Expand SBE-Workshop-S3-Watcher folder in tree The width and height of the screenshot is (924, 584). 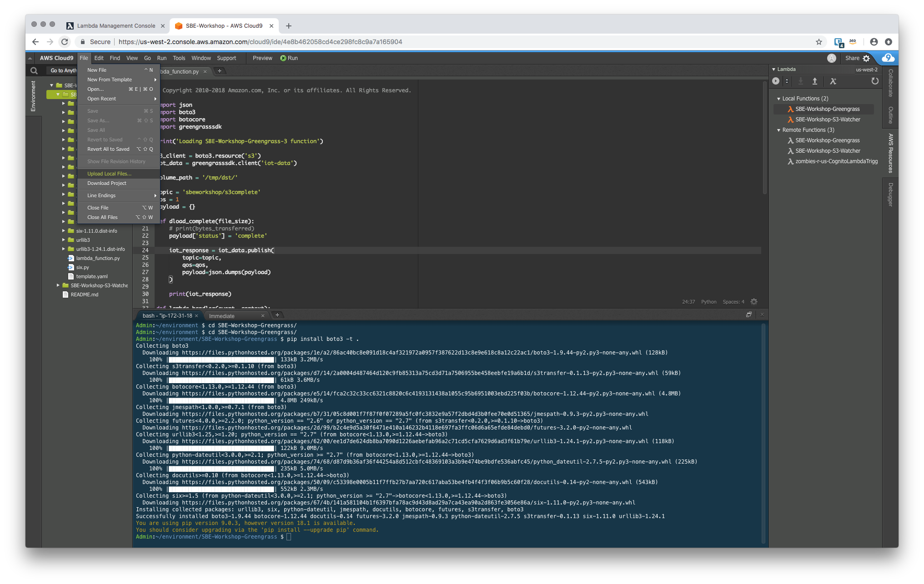tap(58, 285)
